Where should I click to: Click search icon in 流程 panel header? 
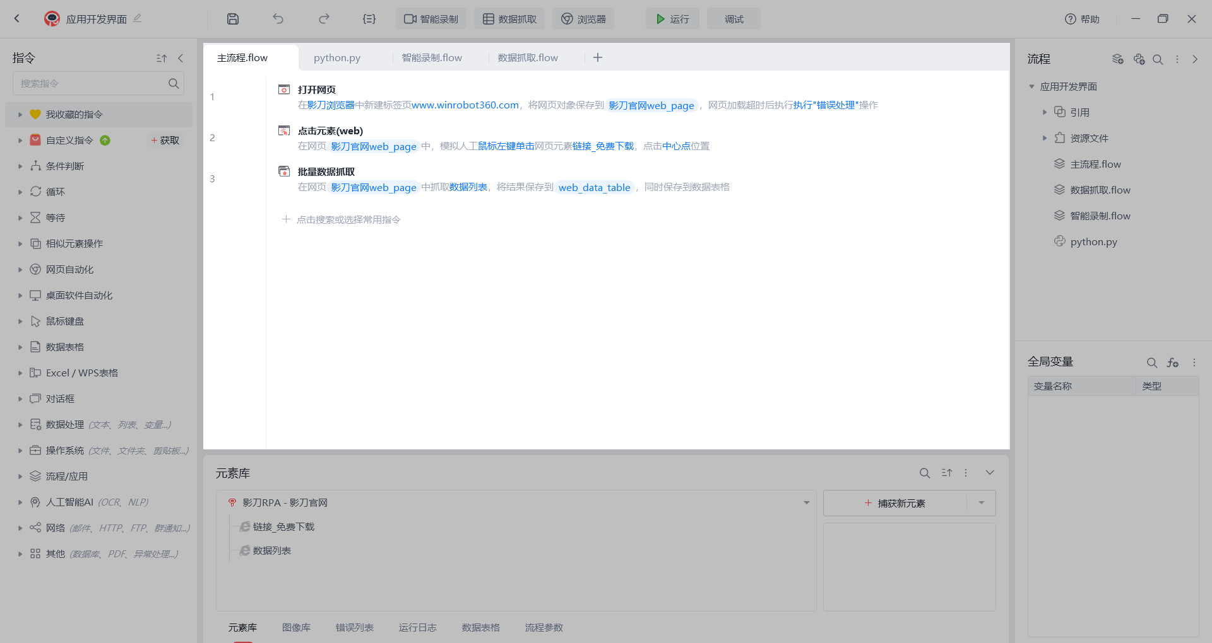coord(1158,59)
